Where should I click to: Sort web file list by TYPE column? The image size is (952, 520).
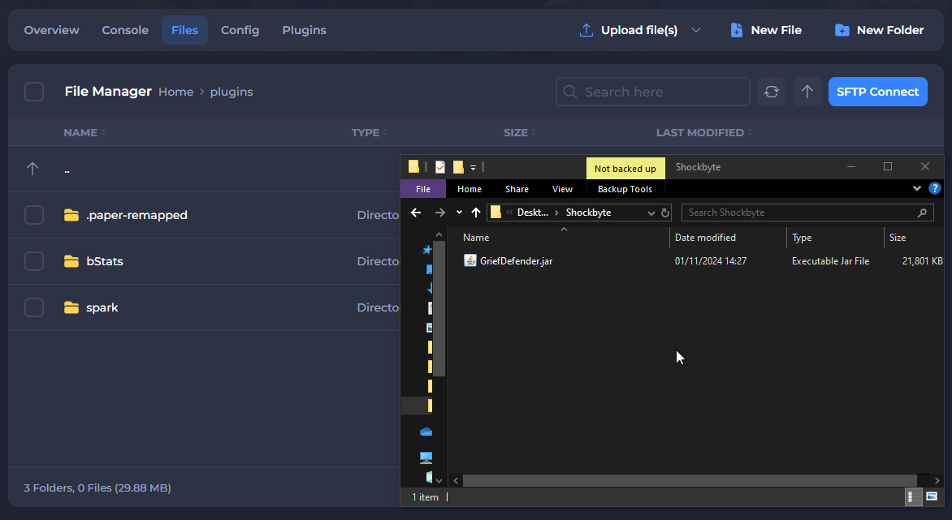[x=369, y=133]
